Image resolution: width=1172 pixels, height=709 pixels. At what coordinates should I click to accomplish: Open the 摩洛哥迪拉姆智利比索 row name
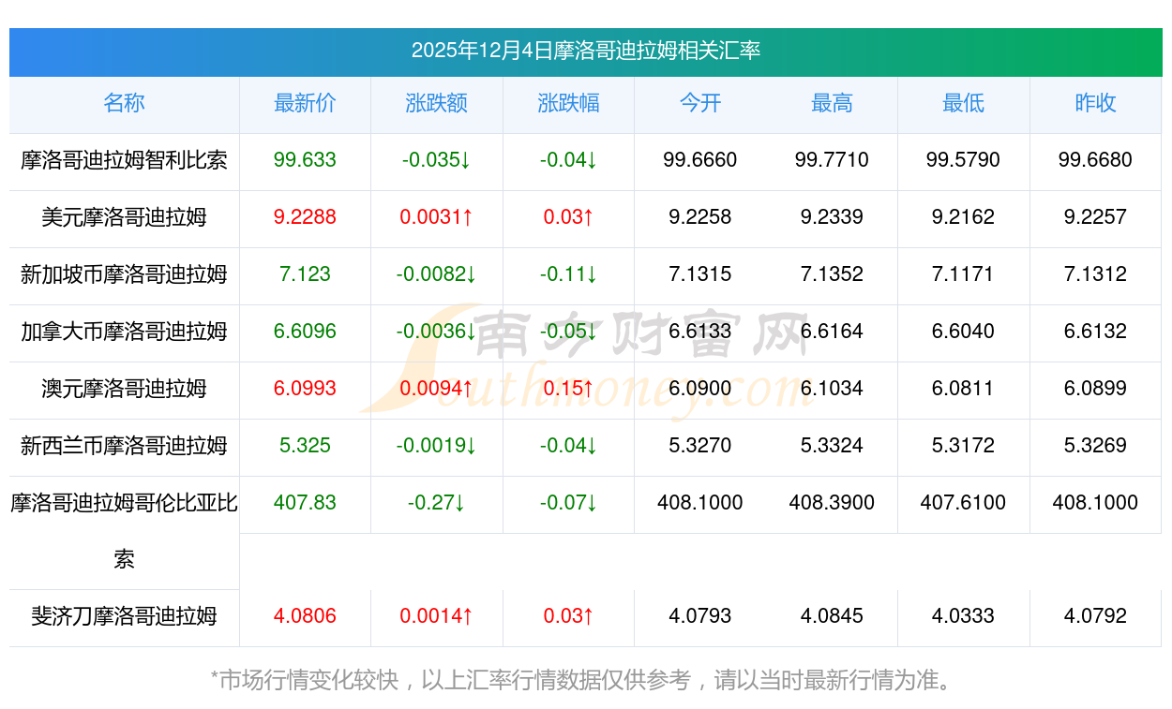[x=124, y=160]
